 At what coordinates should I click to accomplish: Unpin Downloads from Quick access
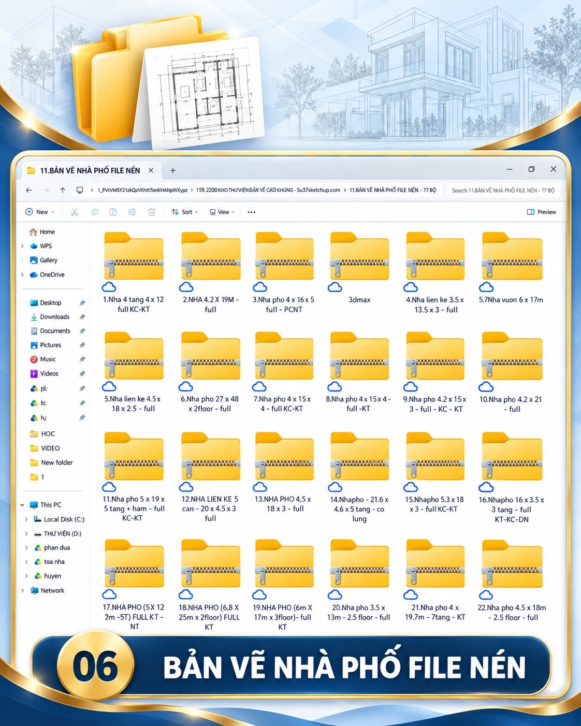tap(82, 317)
